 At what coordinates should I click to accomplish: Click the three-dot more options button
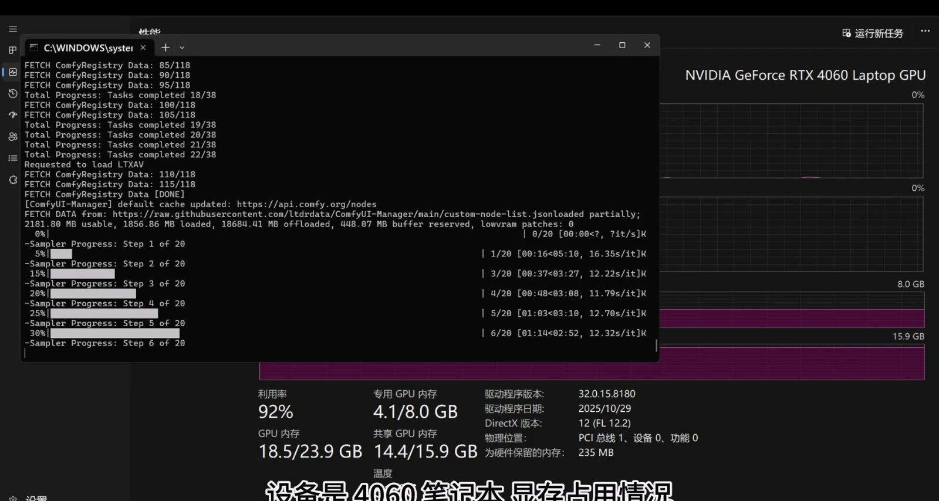(x=925, y=31)
